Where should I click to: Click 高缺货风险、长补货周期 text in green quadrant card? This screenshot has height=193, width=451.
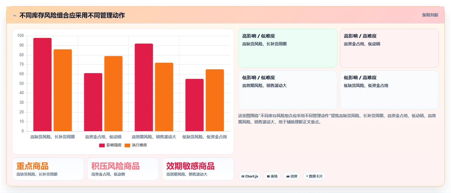(x=264, y=44)
